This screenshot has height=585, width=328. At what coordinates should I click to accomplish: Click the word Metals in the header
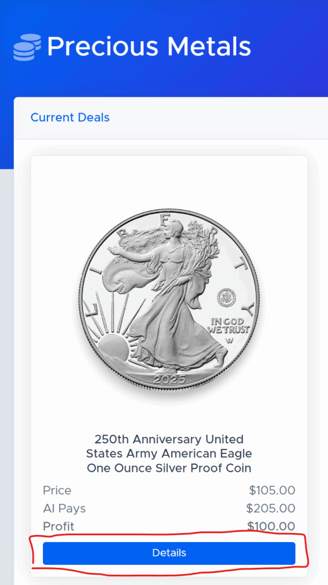click(209, 47)
